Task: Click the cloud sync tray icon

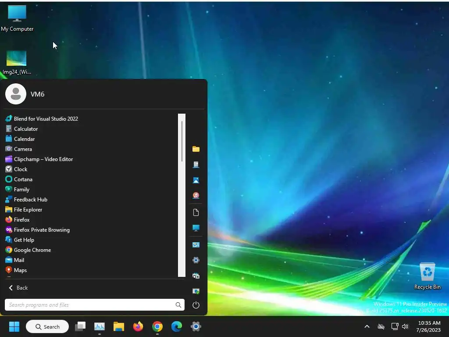Action: click(x=381, y=326)
